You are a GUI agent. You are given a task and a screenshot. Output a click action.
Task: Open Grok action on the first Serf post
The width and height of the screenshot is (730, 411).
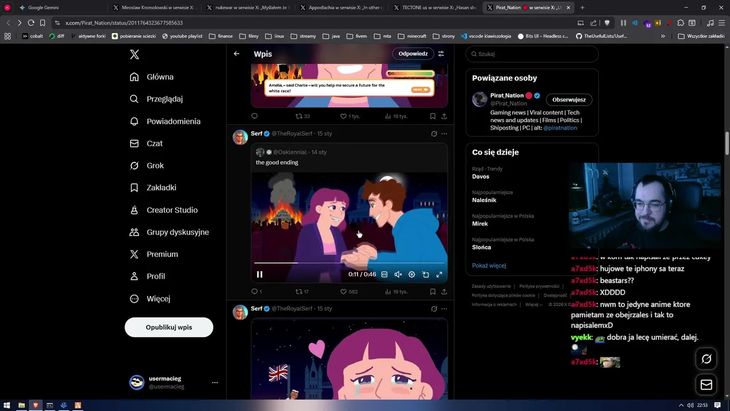[434, 134]
